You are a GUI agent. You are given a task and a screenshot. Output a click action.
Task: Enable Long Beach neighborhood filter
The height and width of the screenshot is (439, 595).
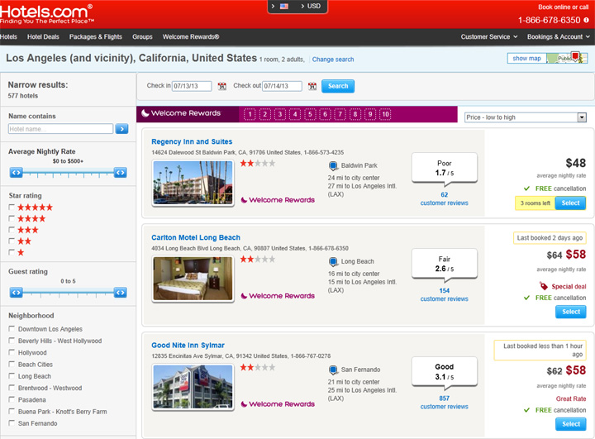coord(12,376)
